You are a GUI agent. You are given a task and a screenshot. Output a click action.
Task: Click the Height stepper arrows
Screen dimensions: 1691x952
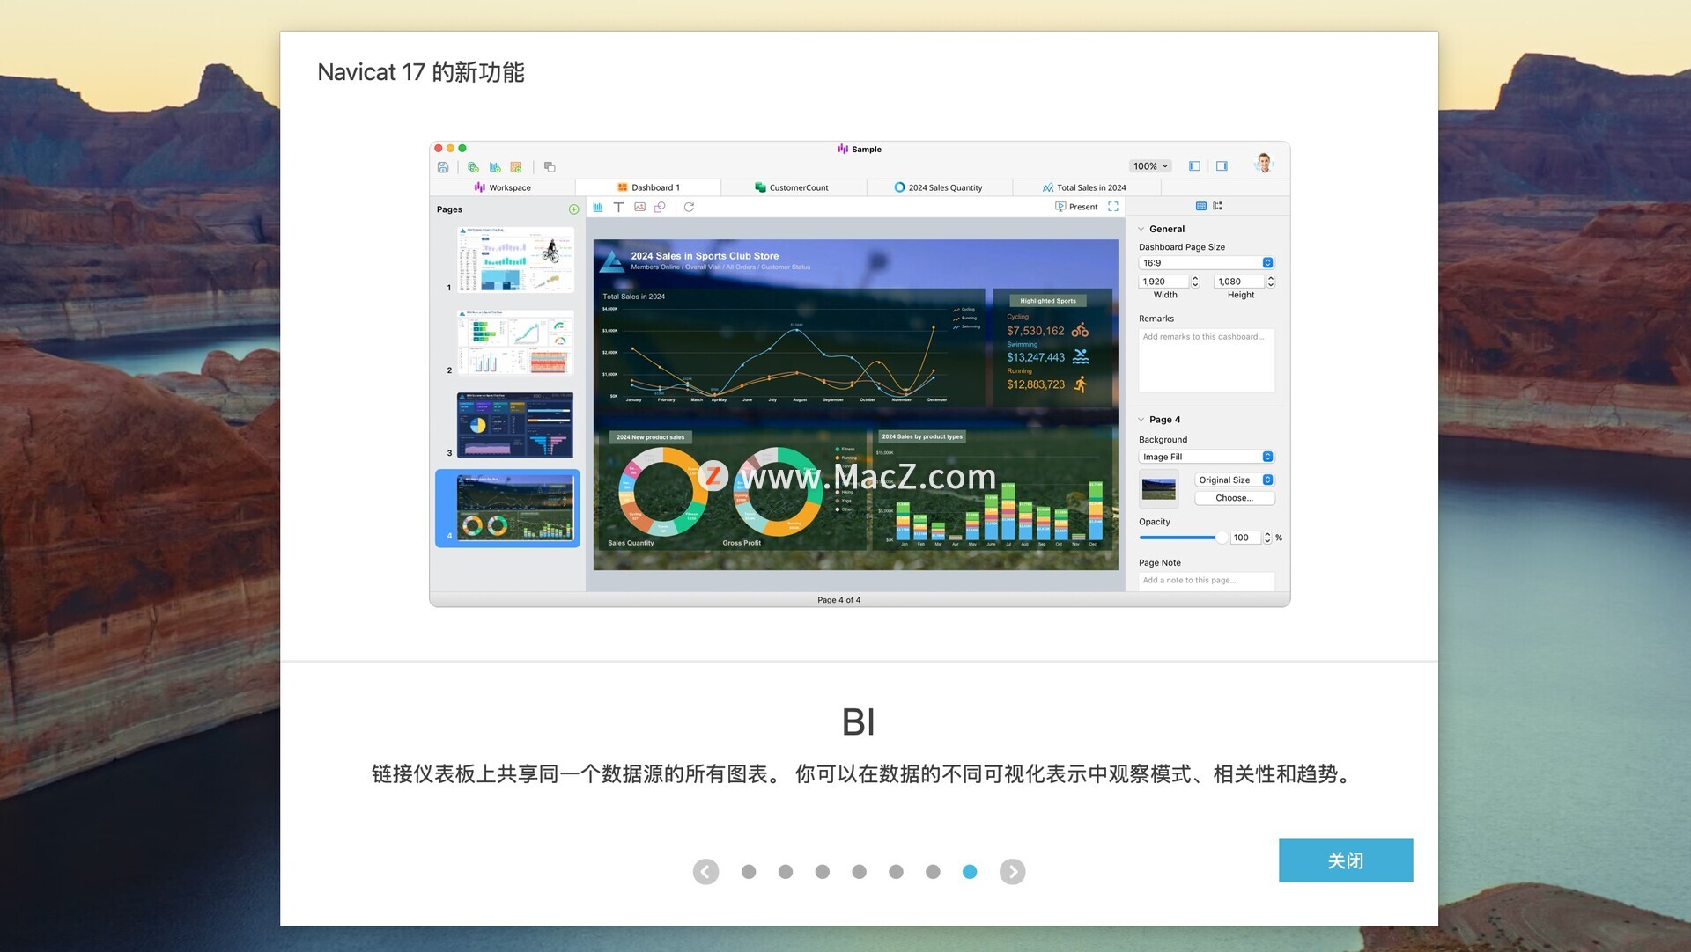pyautogui.click(x=1270, y=282)
